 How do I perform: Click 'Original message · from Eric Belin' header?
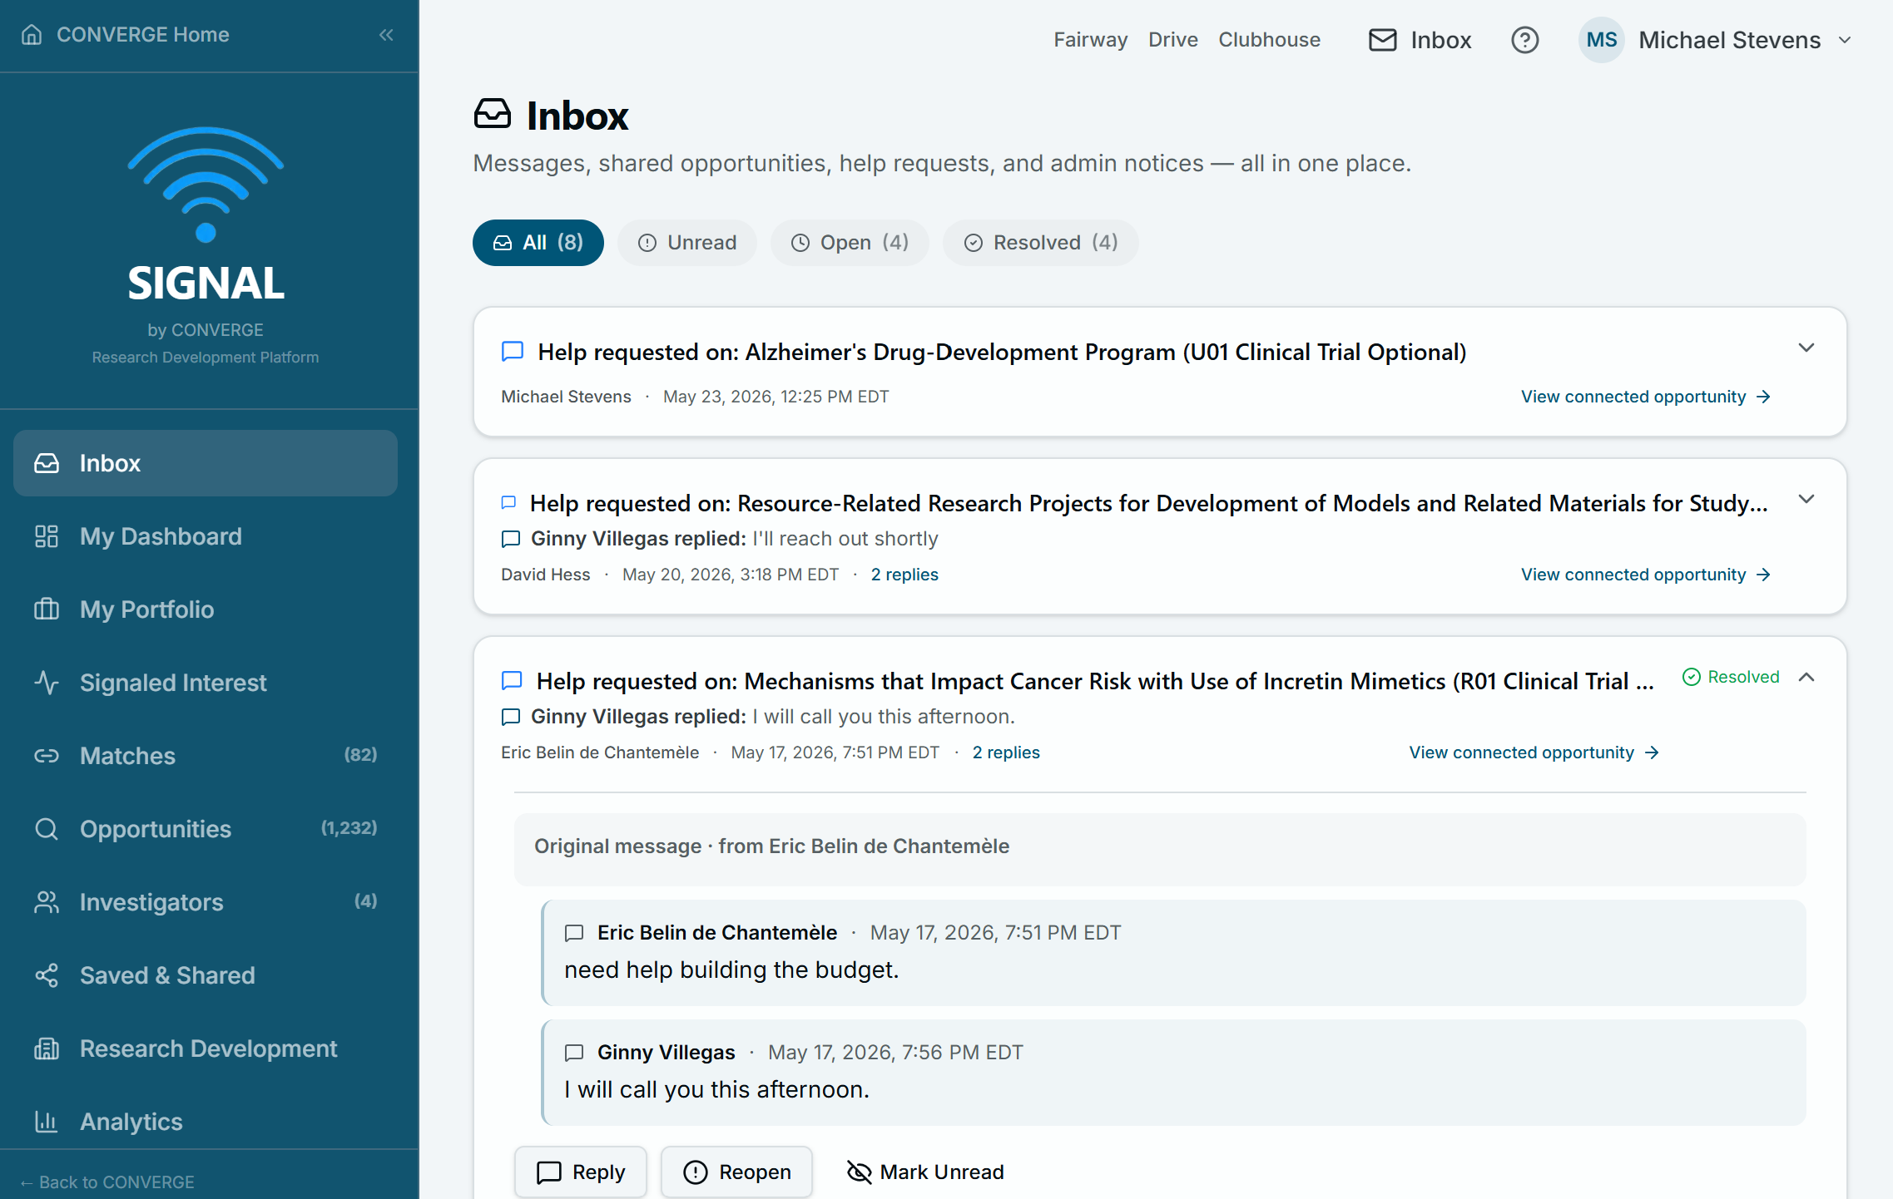tap(771, 846)
